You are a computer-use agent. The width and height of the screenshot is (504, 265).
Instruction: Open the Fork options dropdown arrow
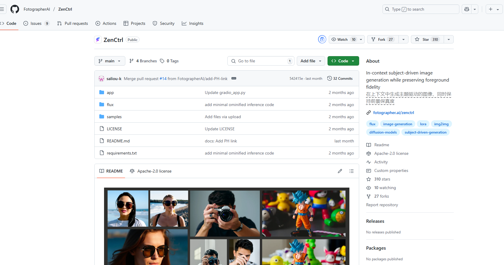point(403,39)
